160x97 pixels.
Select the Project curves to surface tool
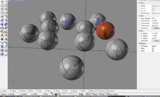tap(2, 28)
